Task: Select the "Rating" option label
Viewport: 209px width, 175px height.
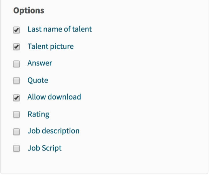Action: coord(38,114)
